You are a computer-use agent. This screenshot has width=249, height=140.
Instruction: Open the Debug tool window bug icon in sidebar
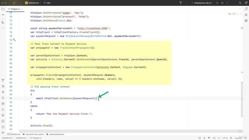coord(3,115)
